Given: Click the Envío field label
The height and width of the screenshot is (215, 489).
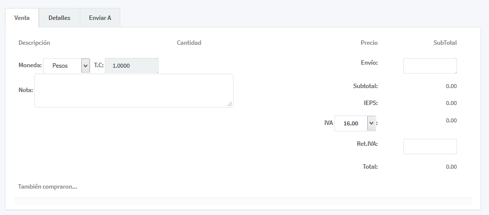Looking at the screenshot, I should (369, 63).
